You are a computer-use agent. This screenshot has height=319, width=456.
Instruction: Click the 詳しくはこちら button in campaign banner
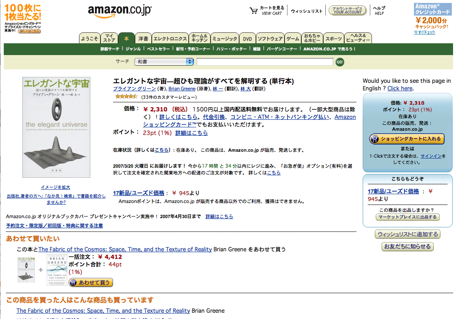click(x=29, y=31)
